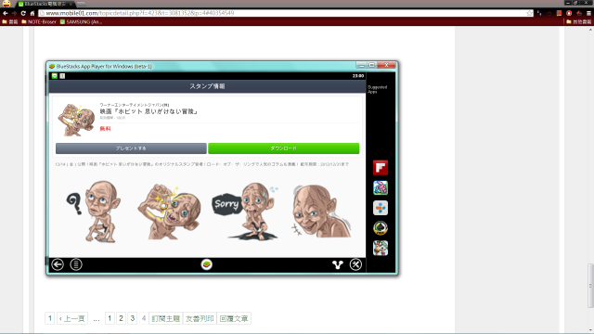The height and width of the screenshot is (334, 594).
Task: Open the Chrome menu hamburger icon
Action: [x=588, y=13]
